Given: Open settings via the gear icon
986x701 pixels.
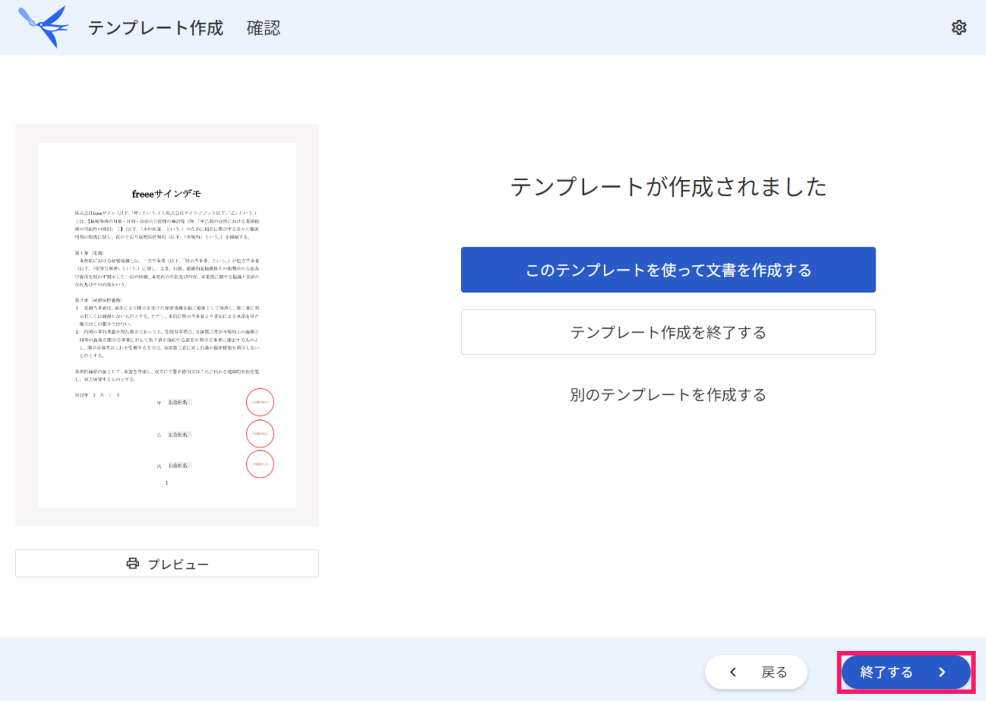Looking at the screenshot, I should [958, 28].
